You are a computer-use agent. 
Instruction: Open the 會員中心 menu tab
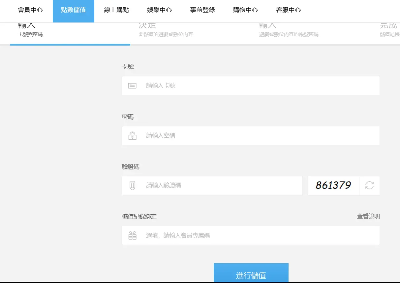pyautogui.click(x=30, y=10)
